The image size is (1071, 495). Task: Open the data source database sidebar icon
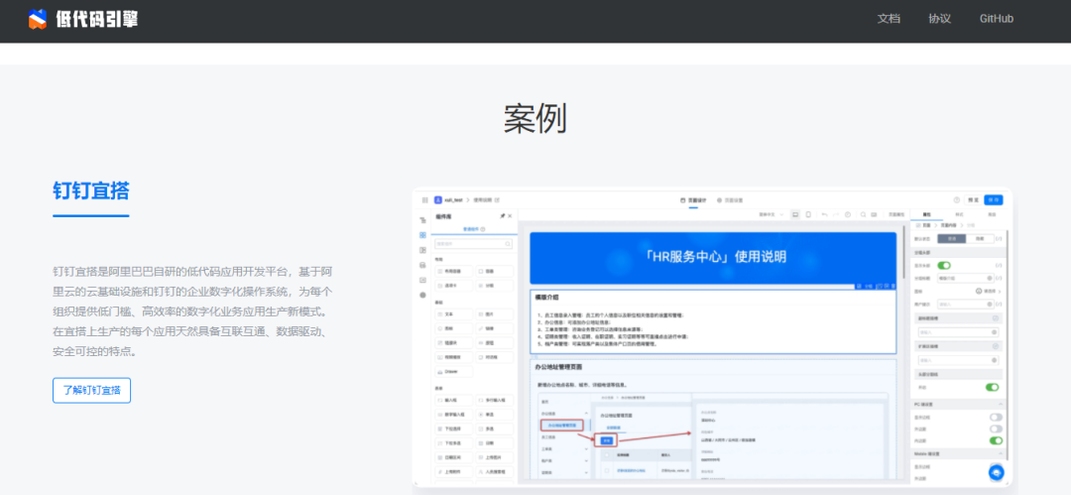pyautogui.click(x=422, y=265)
